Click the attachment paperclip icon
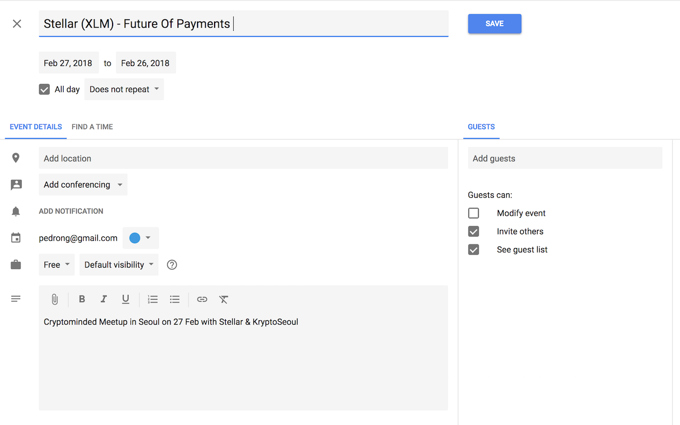The width and height of the screenshot is (680, 425). click(55, 300)
